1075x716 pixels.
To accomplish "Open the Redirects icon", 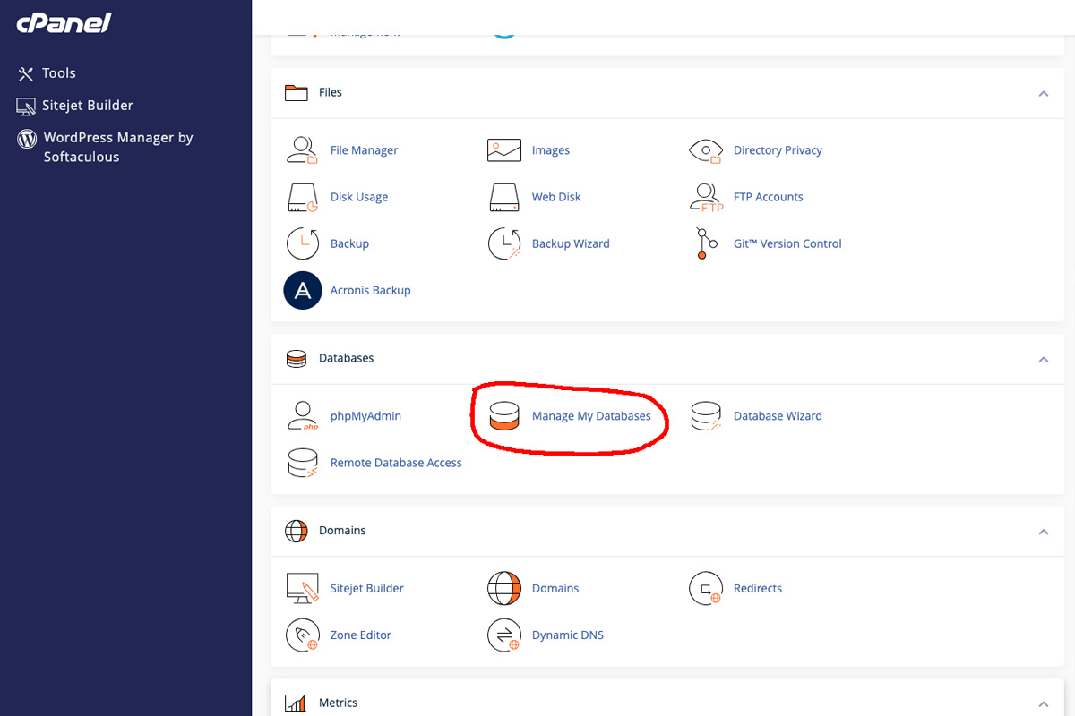I will coord(706,588).
